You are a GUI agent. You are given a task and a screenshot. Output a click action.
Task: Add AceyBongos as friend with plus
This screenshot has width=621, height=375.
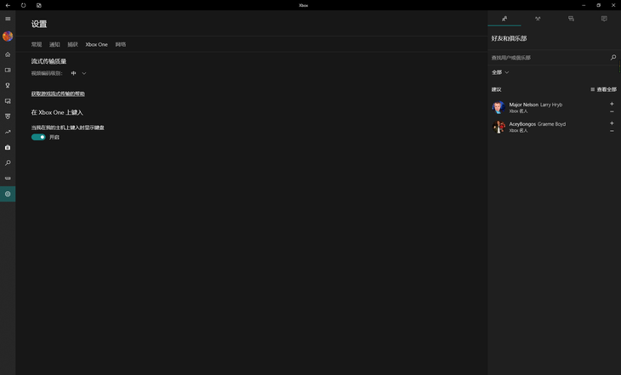(612, 123)
